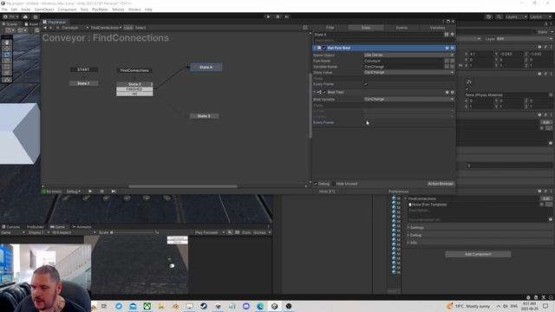555x312 pixels.
Task: Open Get Fsm Bool action settings gear
Action: (452, 48)
